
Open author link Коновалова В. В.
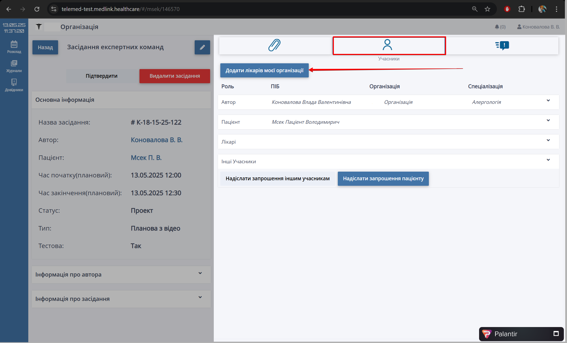(156, 140)
